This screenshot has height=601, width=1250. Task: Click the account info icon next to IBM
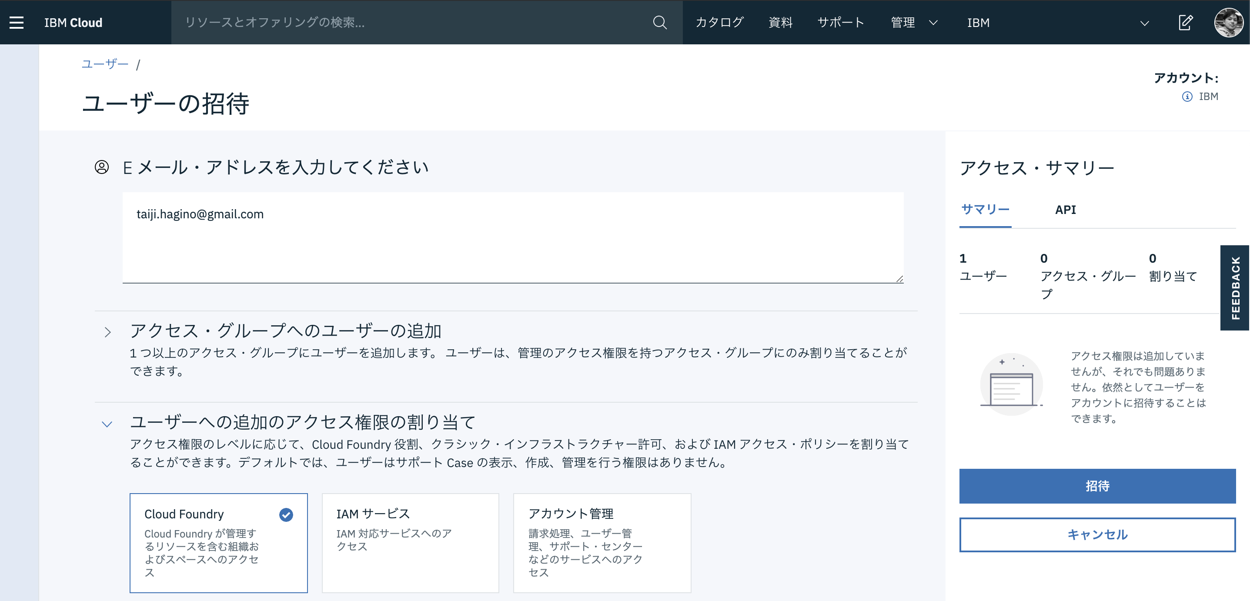(1187, 97)
